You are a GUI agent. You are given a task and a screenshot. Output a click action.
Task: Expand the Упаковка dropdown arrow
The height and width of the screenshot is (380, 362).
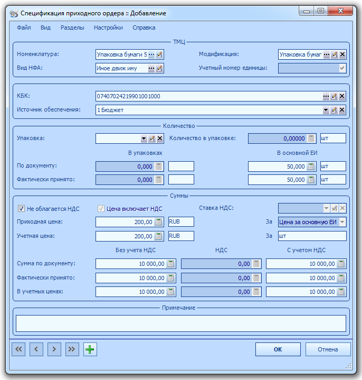(144, 138)
